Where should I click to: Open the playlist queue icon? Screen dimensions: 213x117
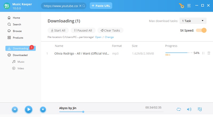coord(199,109)
